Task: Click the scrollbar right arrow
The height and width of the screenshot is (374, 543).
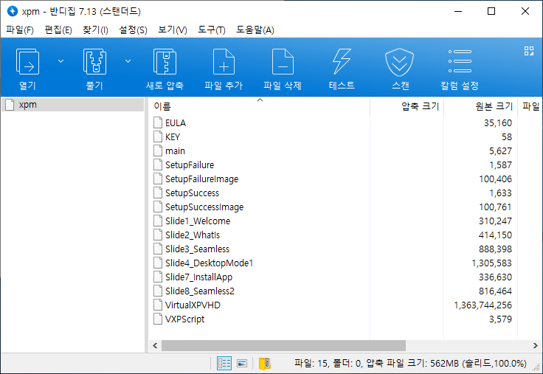Action: pos(536,346)
